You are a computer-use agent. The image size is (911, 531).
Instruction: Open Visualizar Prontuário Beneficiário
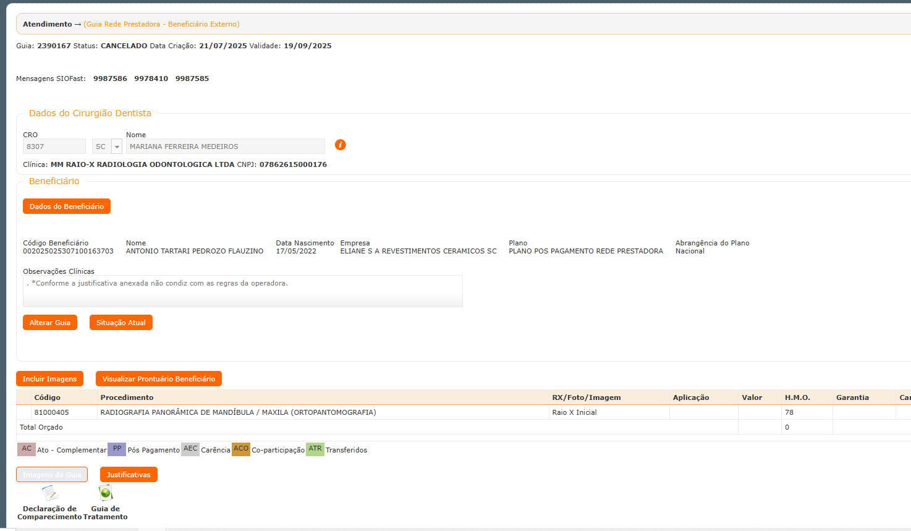159,379
